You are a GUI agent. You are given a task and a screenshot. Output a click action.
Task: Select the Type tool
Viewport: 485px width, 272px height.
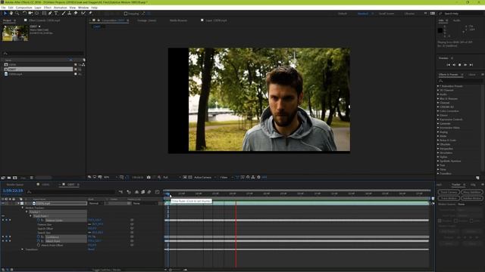pos(56,14)
